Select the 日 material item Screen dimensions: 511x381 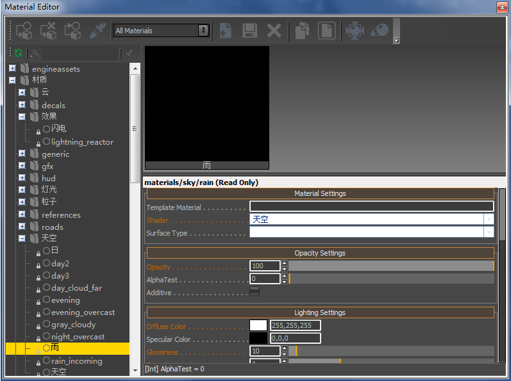(x=54, y=250)
